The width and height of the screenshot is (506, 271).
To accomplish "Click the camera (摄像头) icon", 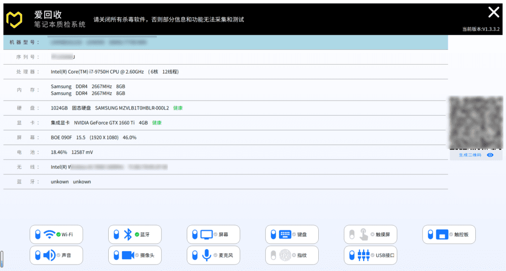I will click(128, 255).
